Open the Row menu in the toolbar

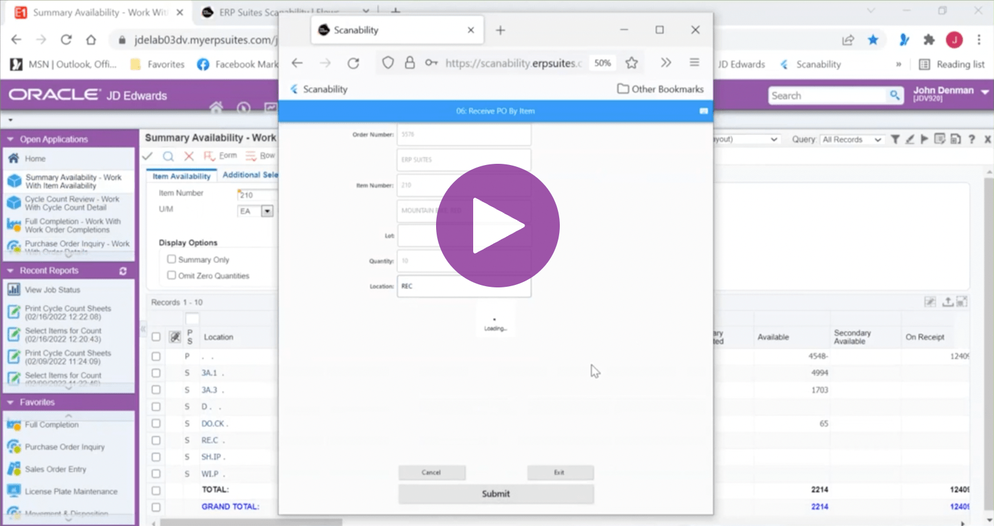tap(260, 156)
